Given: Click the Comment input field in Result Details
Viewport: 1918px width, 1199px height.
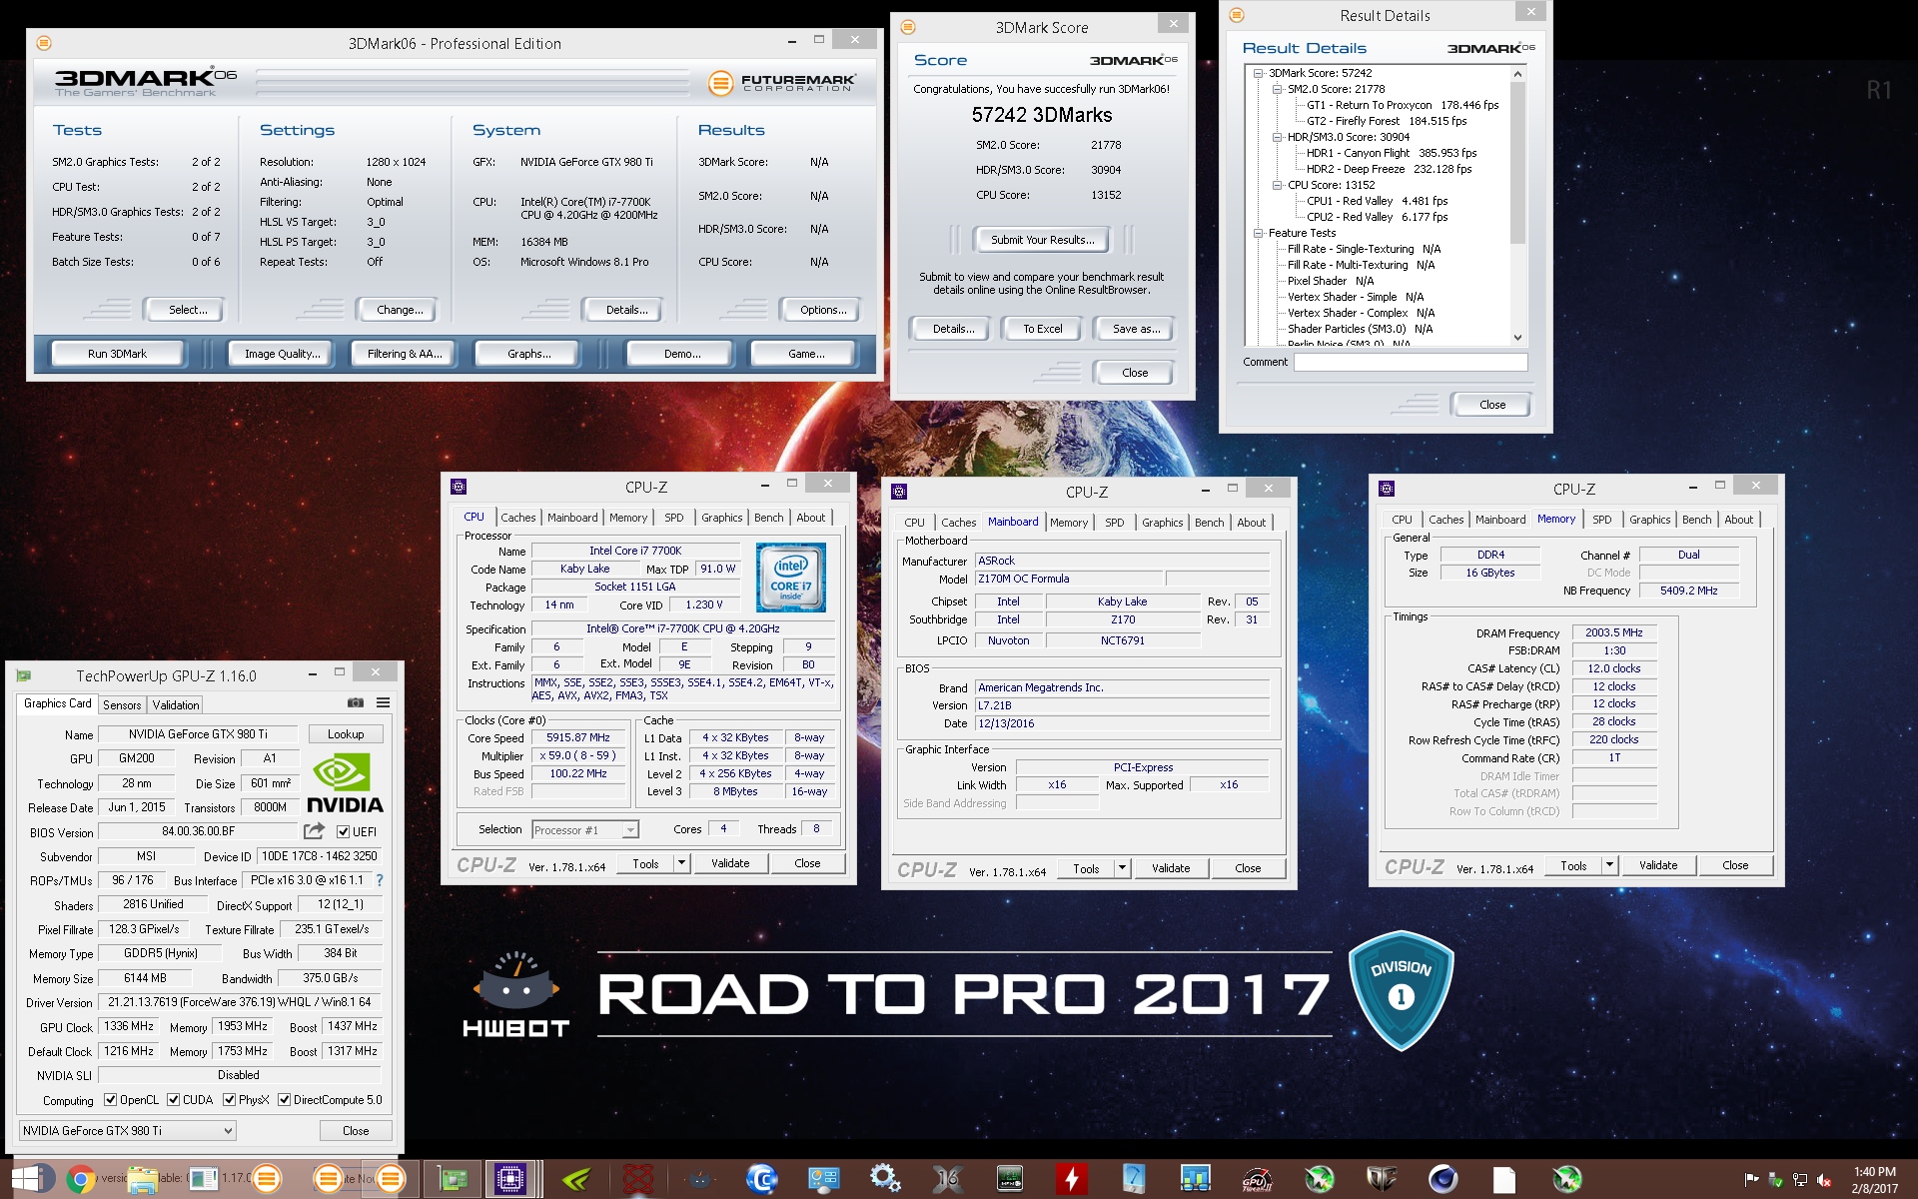Looking at the screenshot, I should pos(1411,362).
